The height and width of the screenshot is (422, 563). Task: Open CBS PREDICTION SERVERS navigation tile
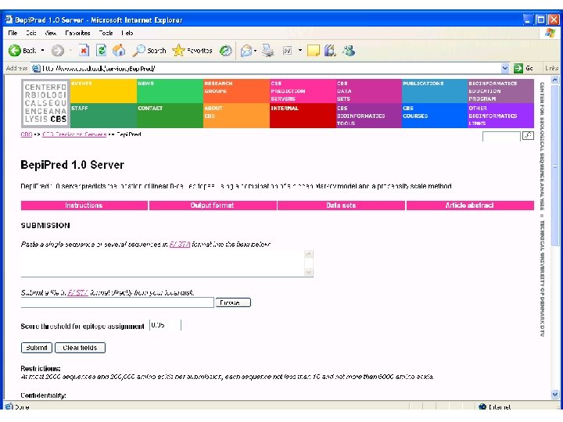point(303,91)
